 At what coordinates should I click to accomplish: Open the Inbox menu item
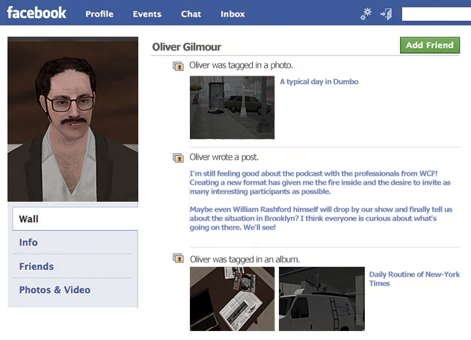coord(233,14)
